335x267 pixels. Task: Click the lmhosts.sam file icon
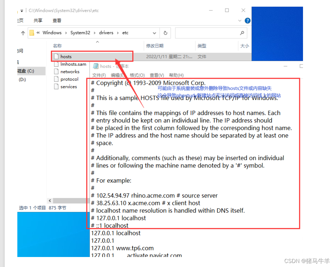click(x=56, y=64)
